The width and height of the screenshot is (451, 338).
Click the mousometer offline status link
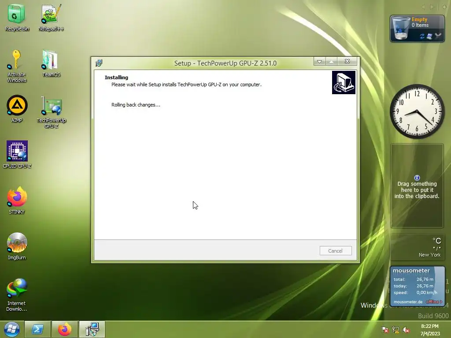tap(434, 302)
